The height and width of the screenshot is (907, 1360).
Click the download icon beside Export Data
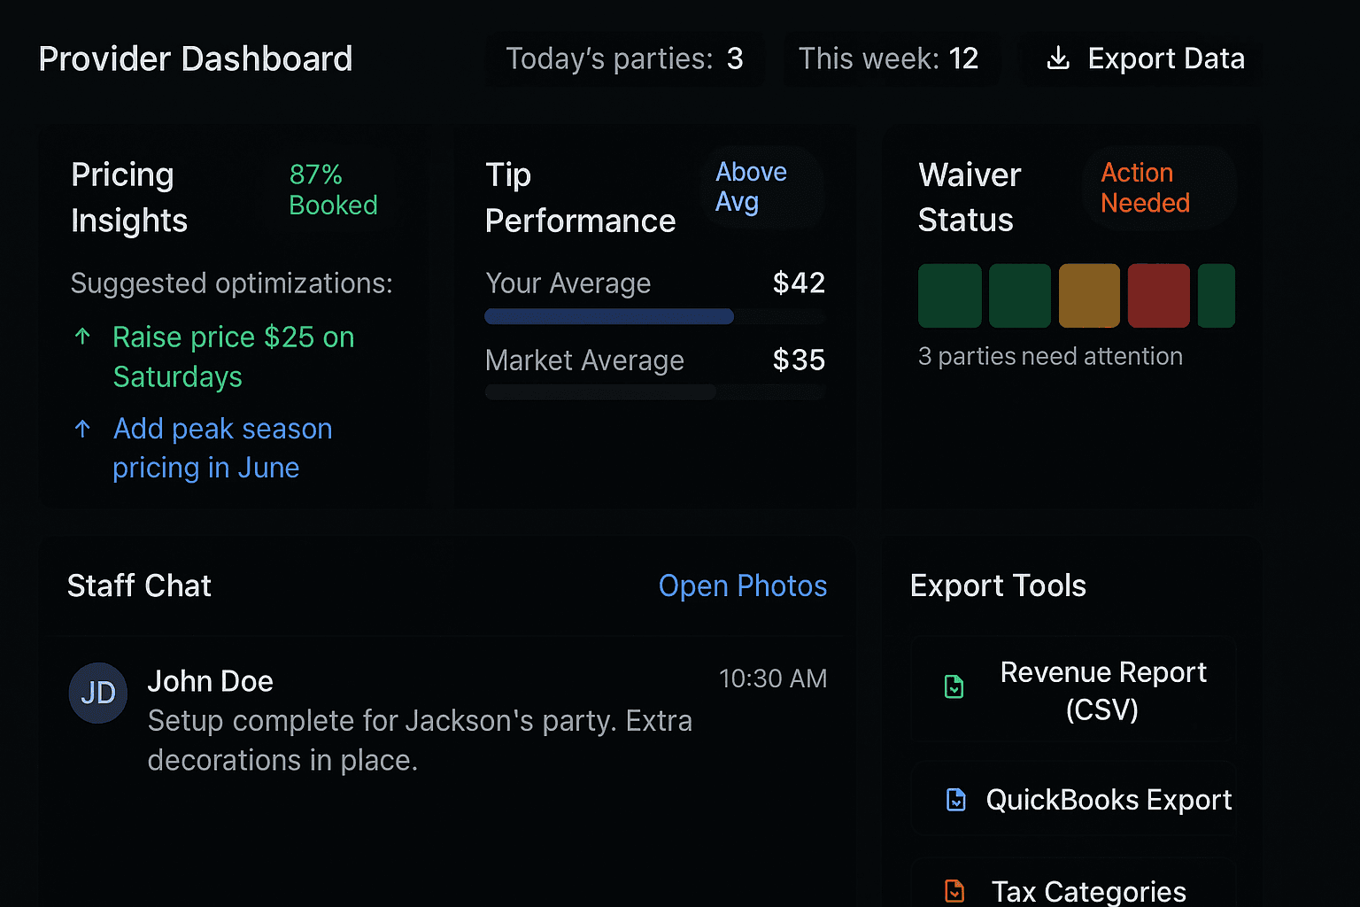click(x=1057, y=58)
